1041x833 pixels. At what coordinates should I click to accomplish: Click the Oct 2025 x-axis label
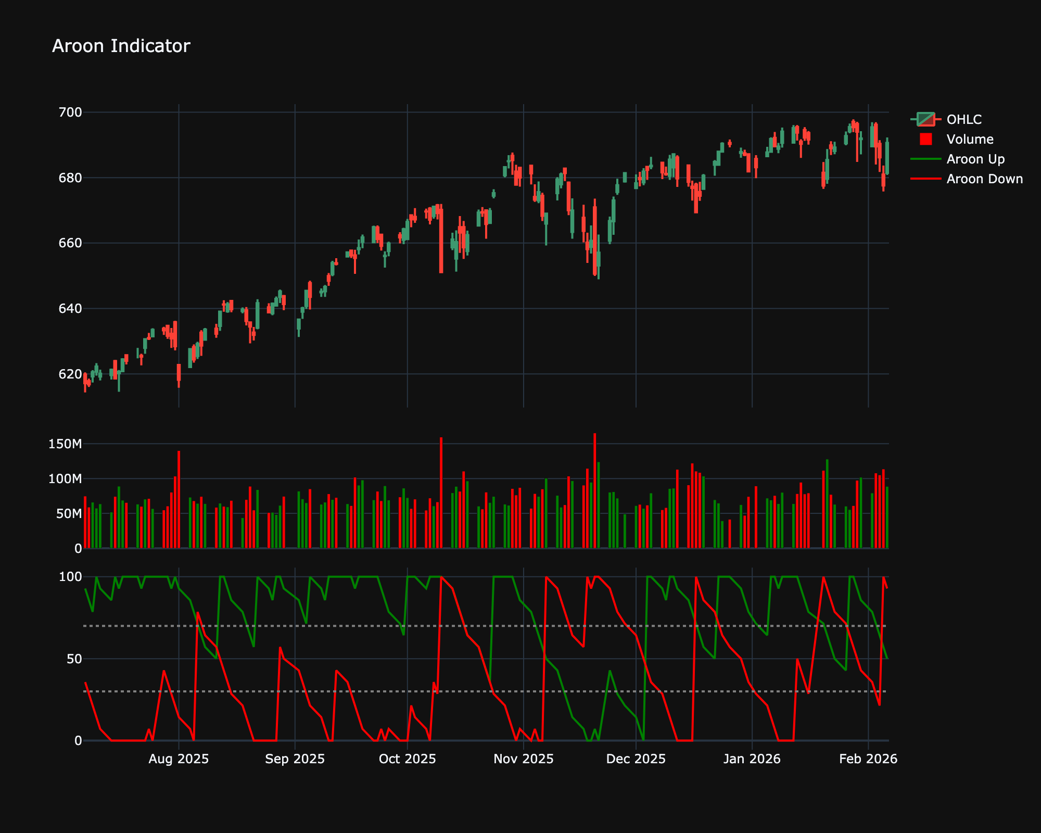pos(407,759)
